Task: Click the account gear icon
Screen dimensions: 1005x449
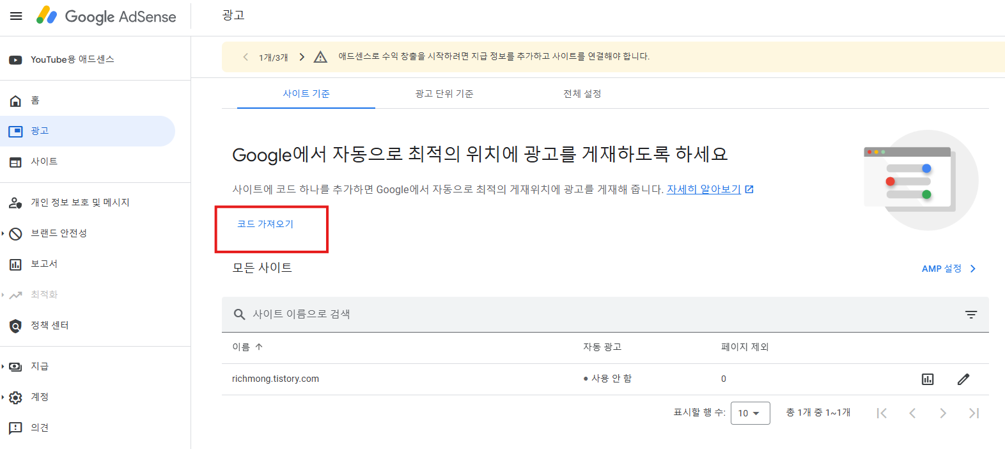Action: click(15, 398)
